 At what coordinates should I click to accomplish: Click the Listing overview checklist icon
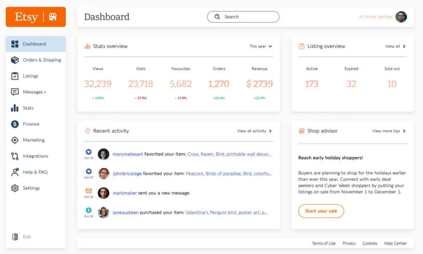301,46
